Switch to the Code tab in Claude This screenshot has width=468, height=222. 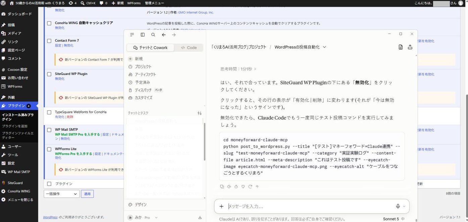(189, 48)
